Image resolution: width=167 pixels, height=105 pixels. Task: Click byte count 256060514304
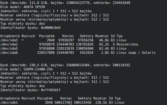[78, 65]
